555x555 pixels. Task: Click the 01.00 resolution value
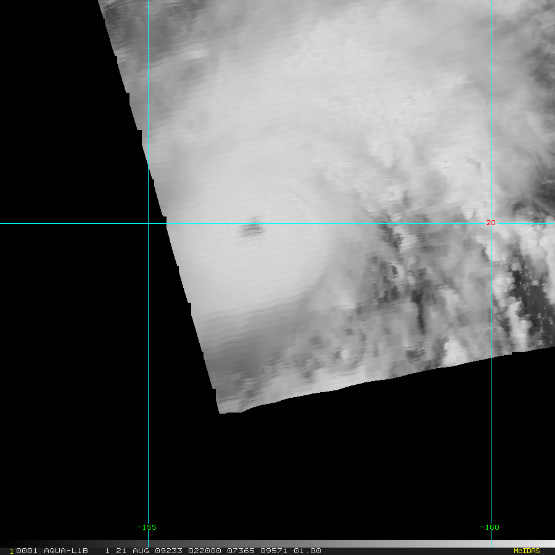[307, 551]
